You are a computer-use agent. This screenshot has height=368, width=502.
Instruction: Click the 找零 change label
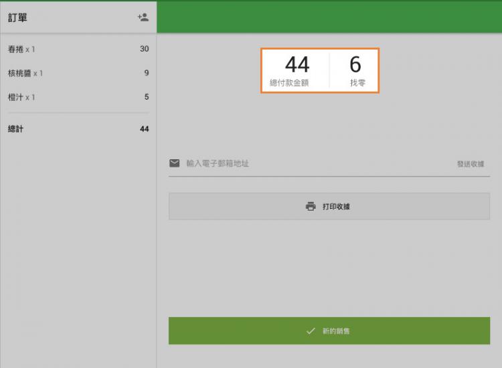click(x=357, y=83)
